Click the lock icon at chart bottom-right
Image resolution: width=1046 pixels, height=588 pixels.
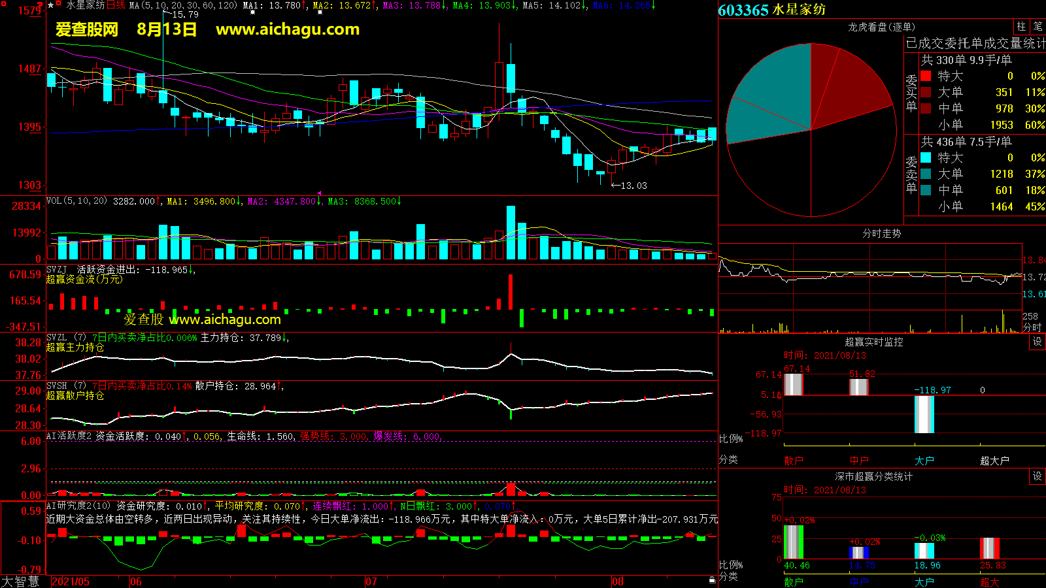[712, 580]
